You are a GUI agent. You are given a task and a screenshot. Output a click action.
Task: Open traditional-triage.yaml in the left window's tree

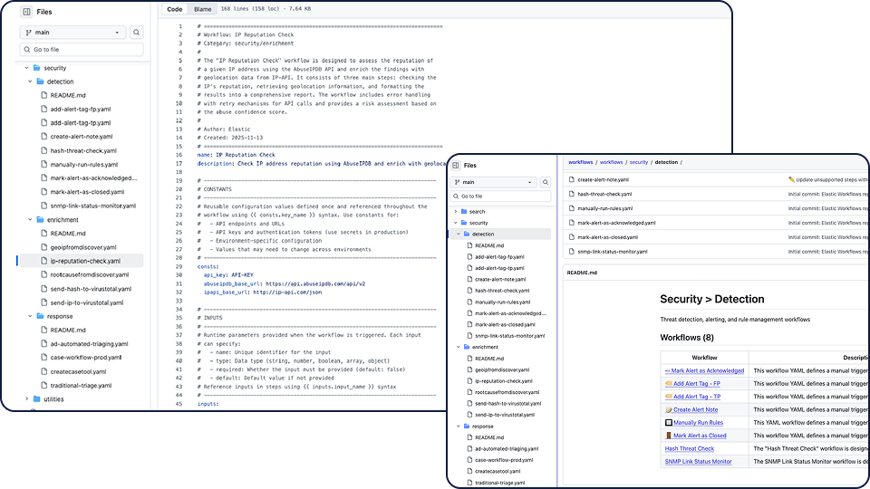(x=81, y=386)
